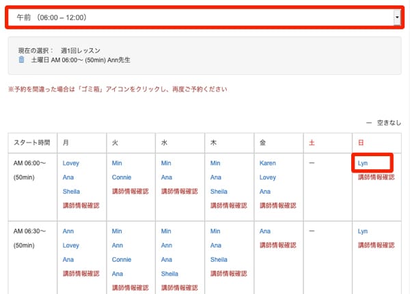Pick Sheila for Wednesday AM 06:30
Viewport: 410px width, 294px height.
point(169,273)
